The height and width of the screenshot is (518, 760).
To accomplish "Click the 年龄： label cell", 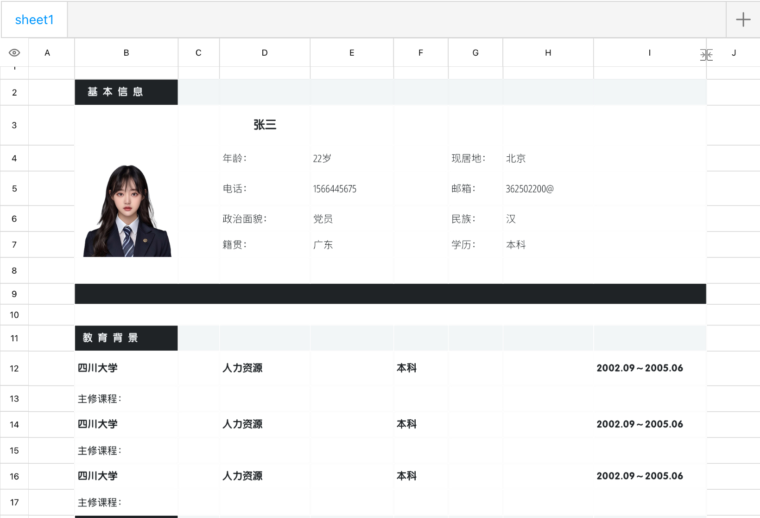I will pos(265,158).
